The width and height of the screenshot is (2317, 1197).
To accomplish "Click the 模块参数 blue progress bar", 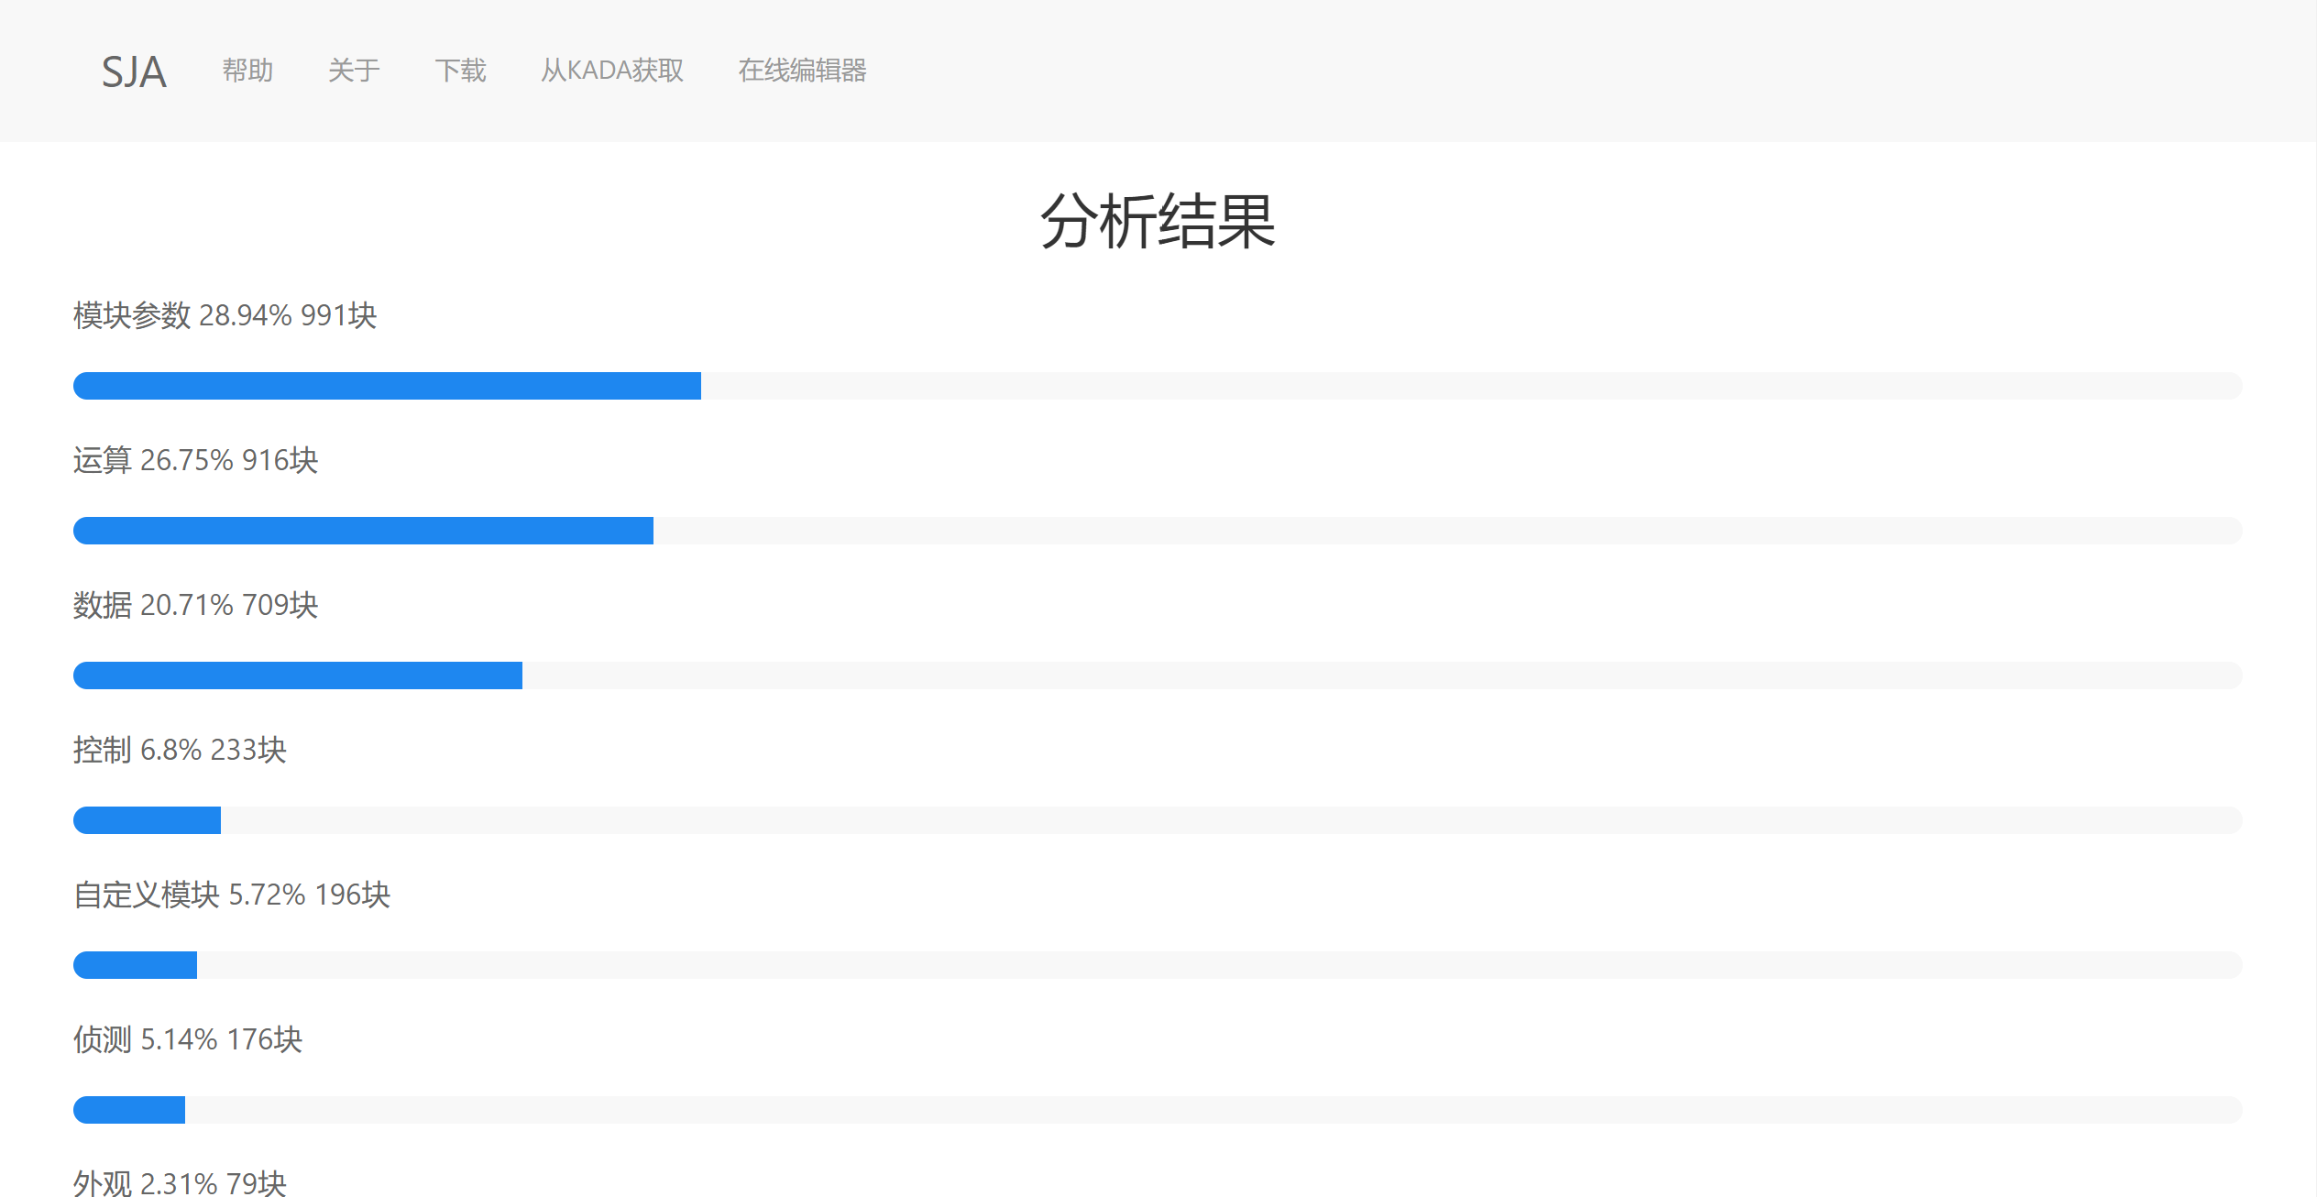I will [x=387, y=386].
